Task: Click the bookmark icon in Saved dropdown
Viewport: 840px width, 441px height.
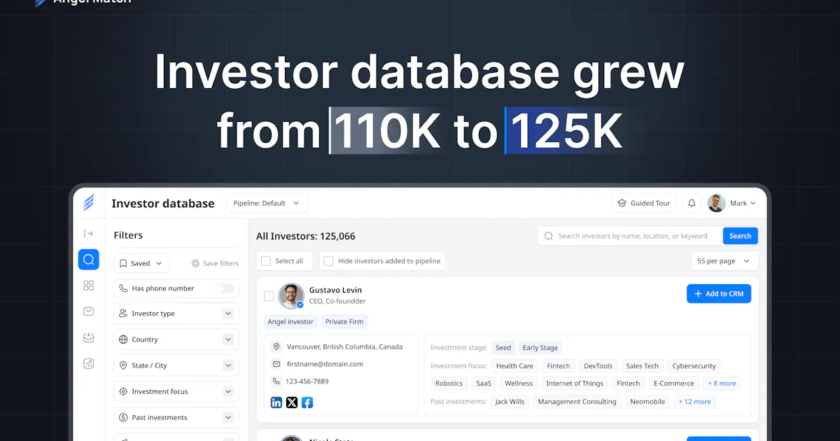Action: pos(123,263)
